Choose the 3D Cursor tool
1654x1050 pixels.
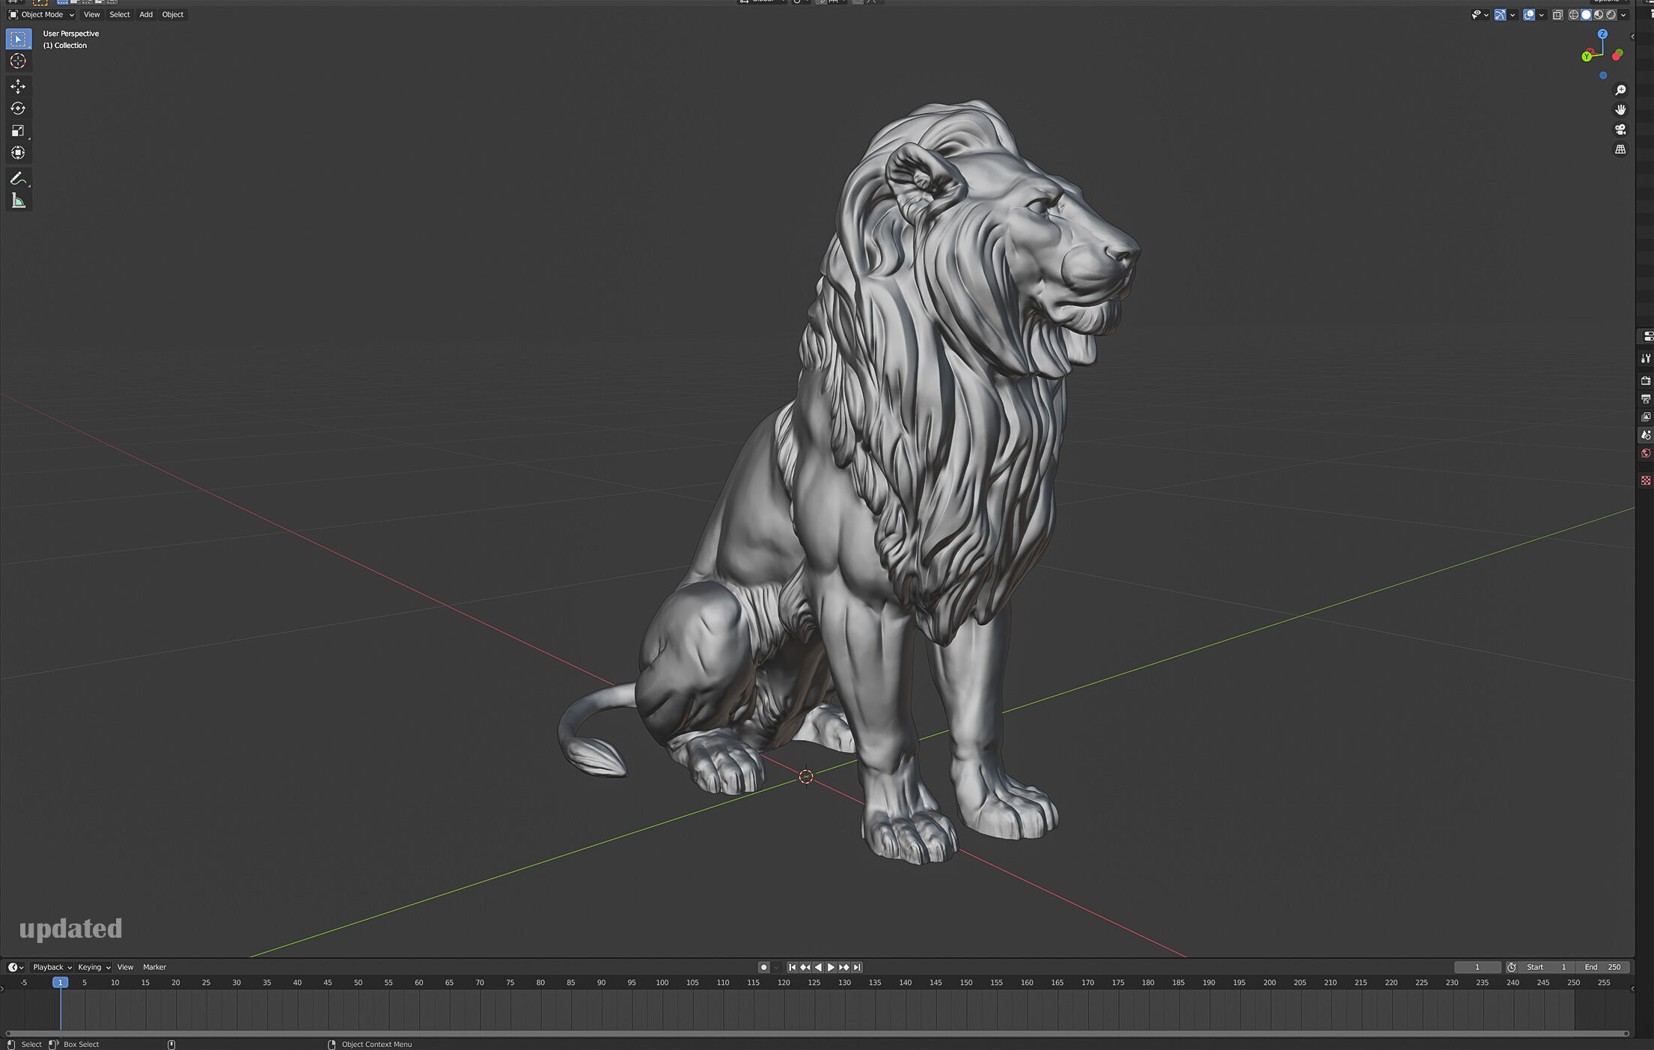18,61
